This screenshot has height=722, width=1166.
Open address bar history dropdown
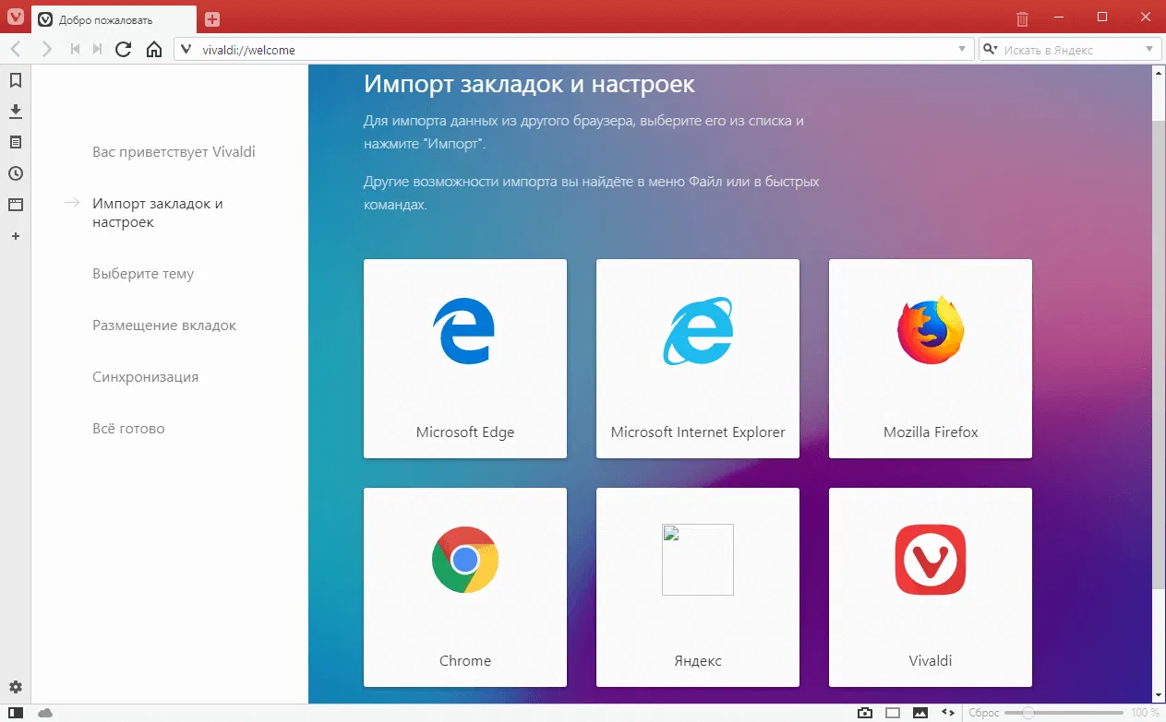coord(963,50)
